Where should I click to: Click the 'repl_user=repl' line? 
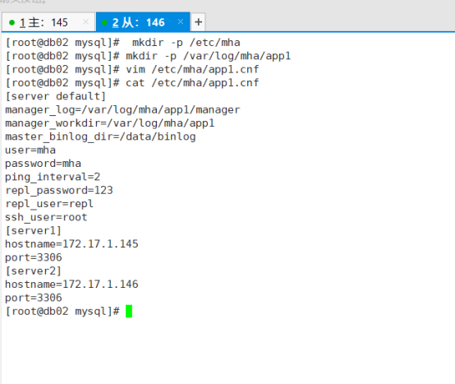click(49, 204)
